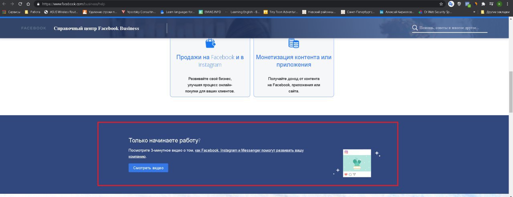Image resolution: width=513 pixels, height=197 pixels.
Task: Bookmark this page with the star icon
Action: click(x=441, y=4)
